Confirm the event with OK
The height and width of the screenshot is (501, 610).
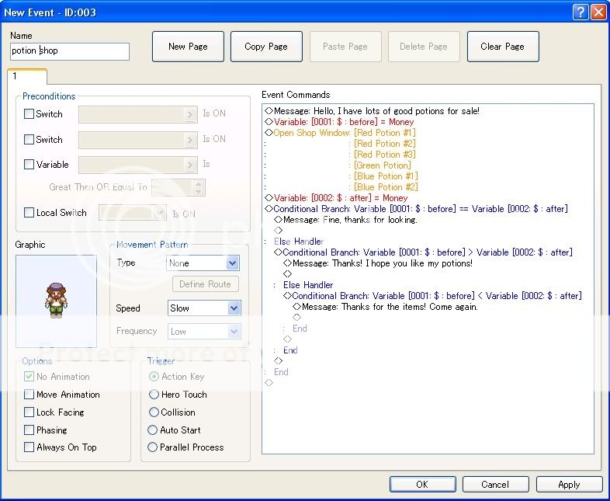[x=421, y=484]
